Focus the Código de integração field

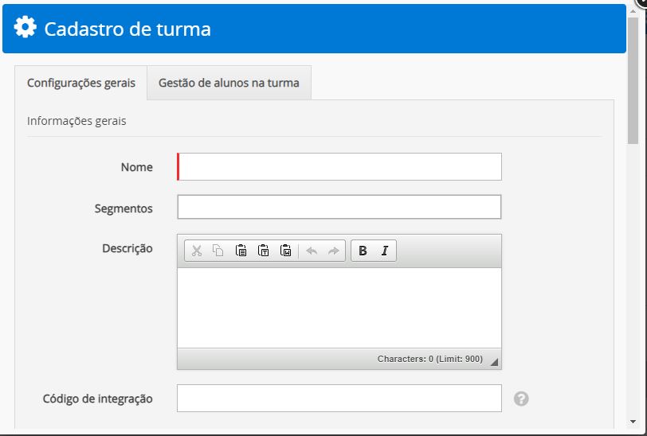point(339,399)
